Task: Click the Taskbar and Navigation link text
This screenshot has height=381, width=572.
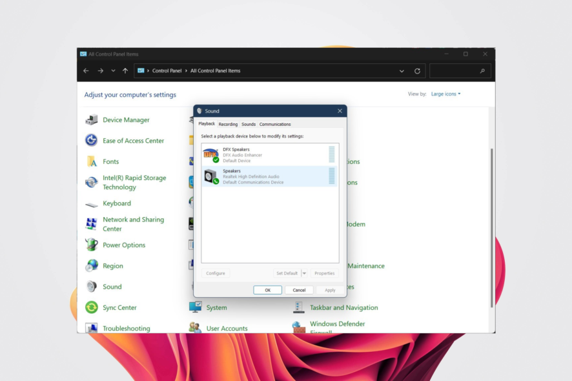Action: tap(344, 307)
